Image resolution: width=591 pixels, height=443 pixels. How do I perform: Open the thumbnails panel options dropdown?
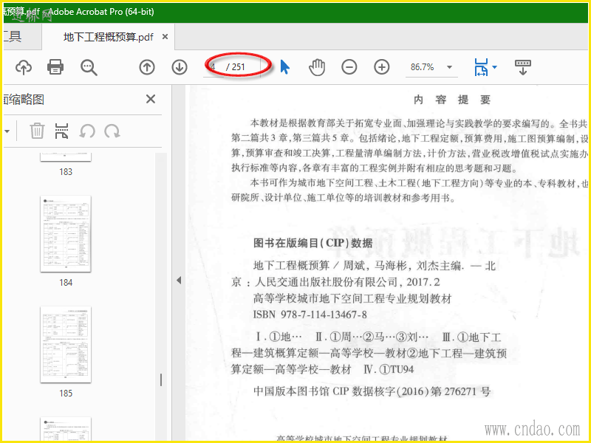[7, 131]
